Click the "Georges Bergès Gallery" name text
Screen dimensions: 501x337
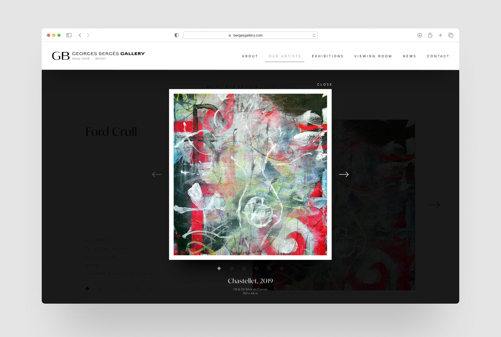click(x=108, y=53)
